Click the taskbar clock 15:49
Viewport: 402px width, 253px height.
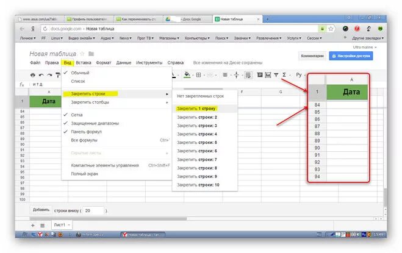pyautogui.click(x=378, y=234)
